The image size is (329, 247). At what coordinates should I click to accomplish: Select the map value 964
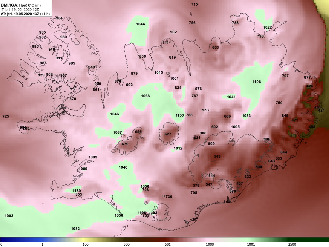point(59,18)
